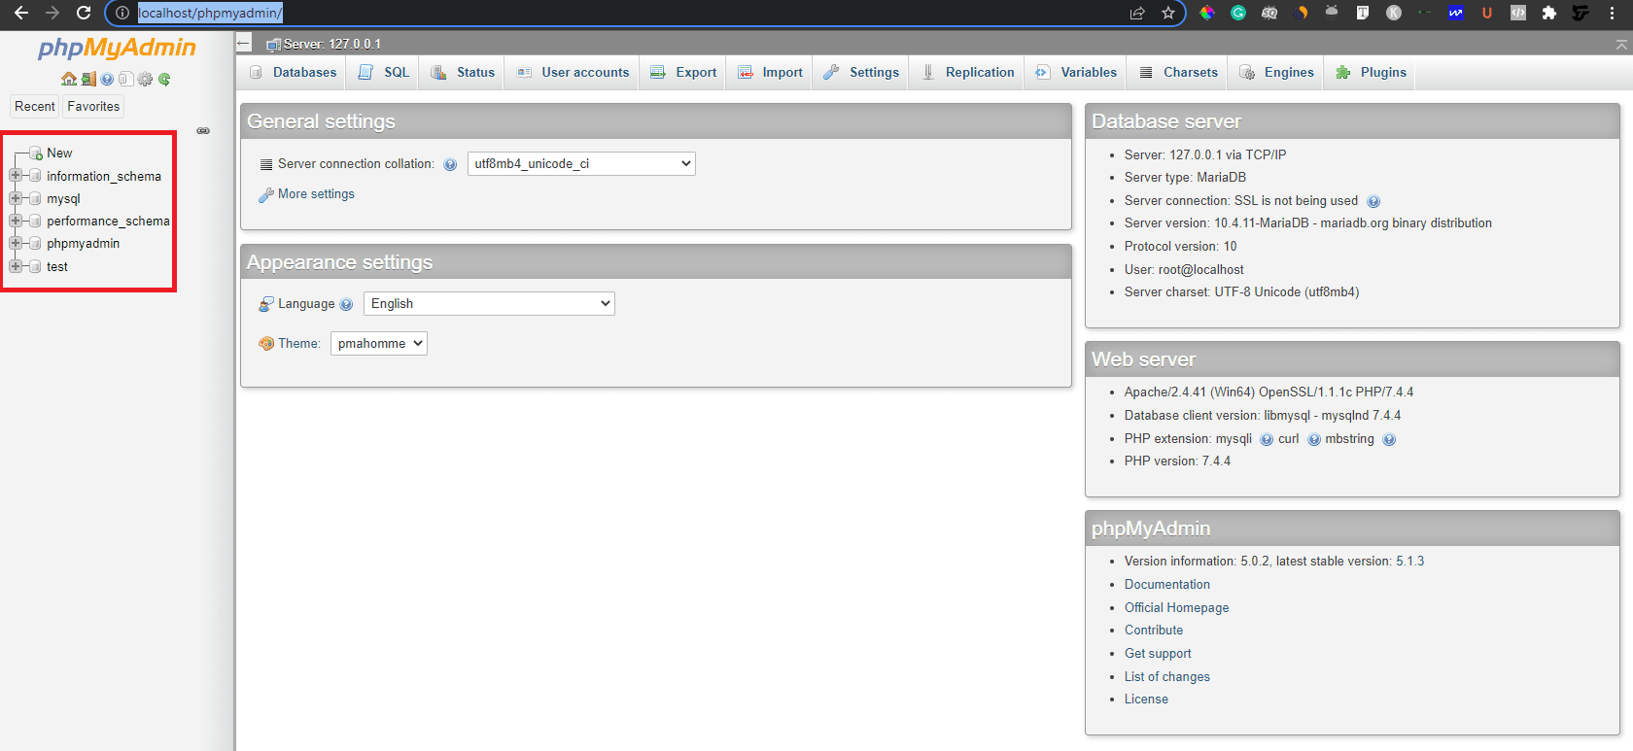Click the color wheel extension icon
This screenshot has height=751, width=1633.
pos(1207,13)
